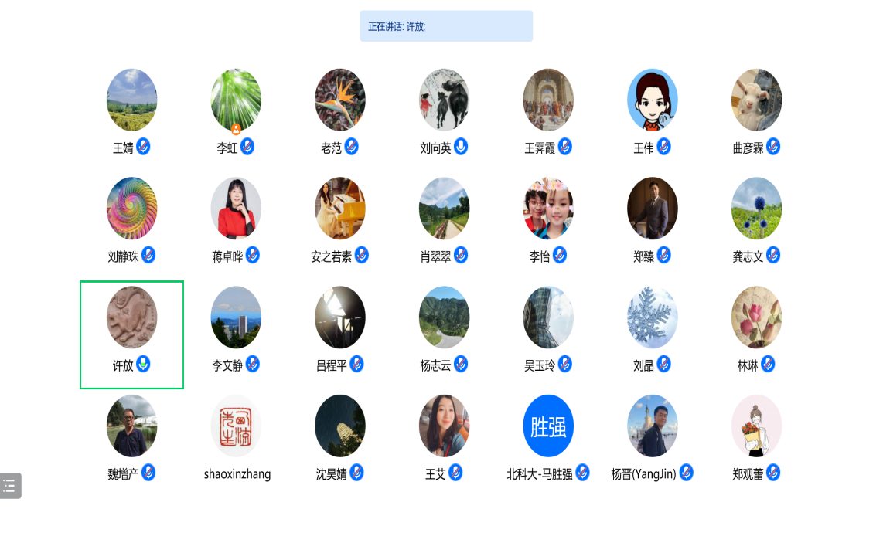Click the muted mic icon next to 刘静珠

pos(148,255)
